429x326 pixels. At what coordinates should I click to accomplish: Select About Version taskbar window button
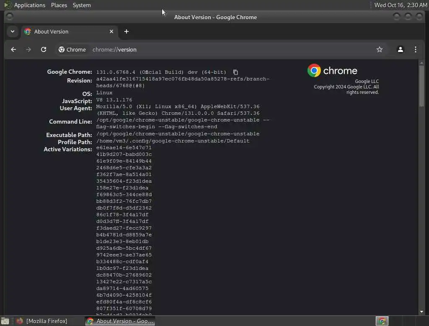click(120, 321)
